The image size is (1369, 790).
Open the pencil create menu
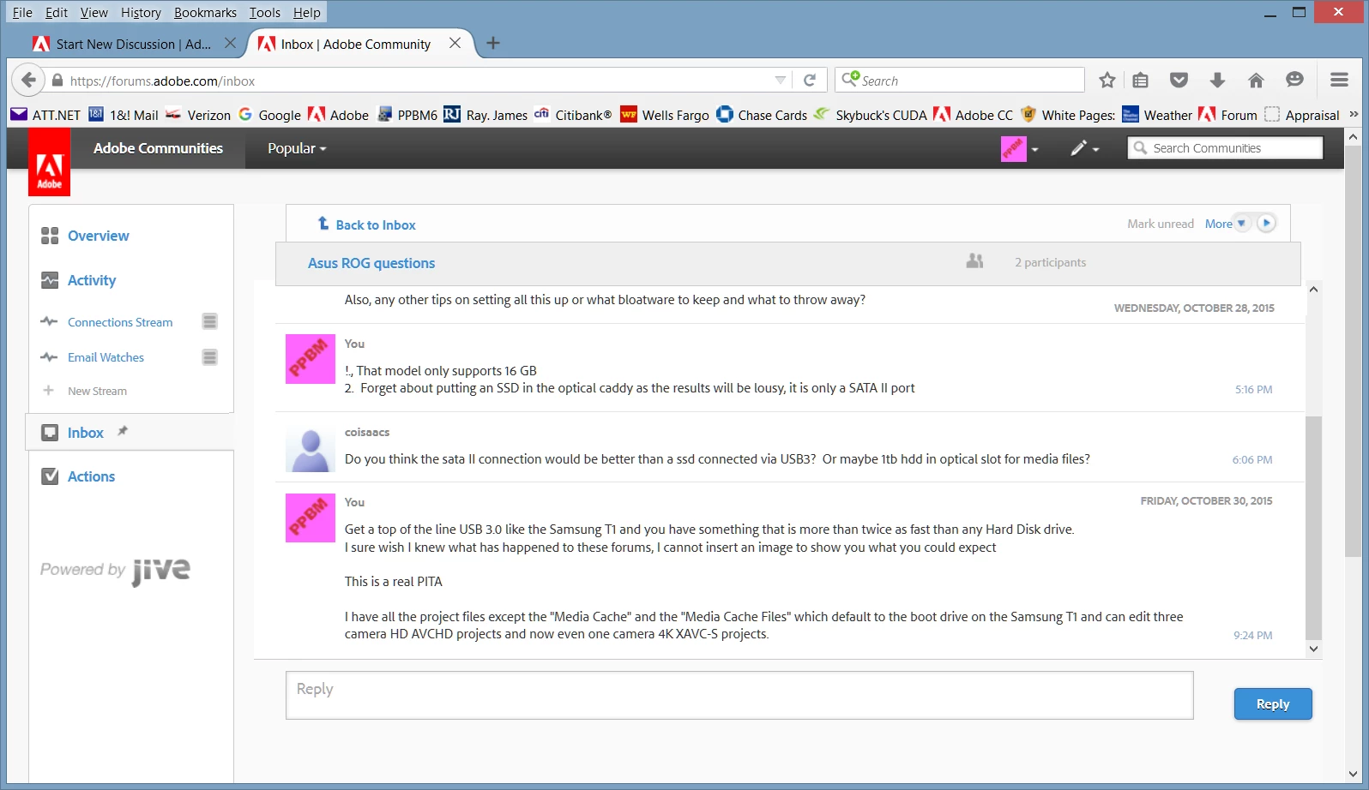pos(1084,148)
